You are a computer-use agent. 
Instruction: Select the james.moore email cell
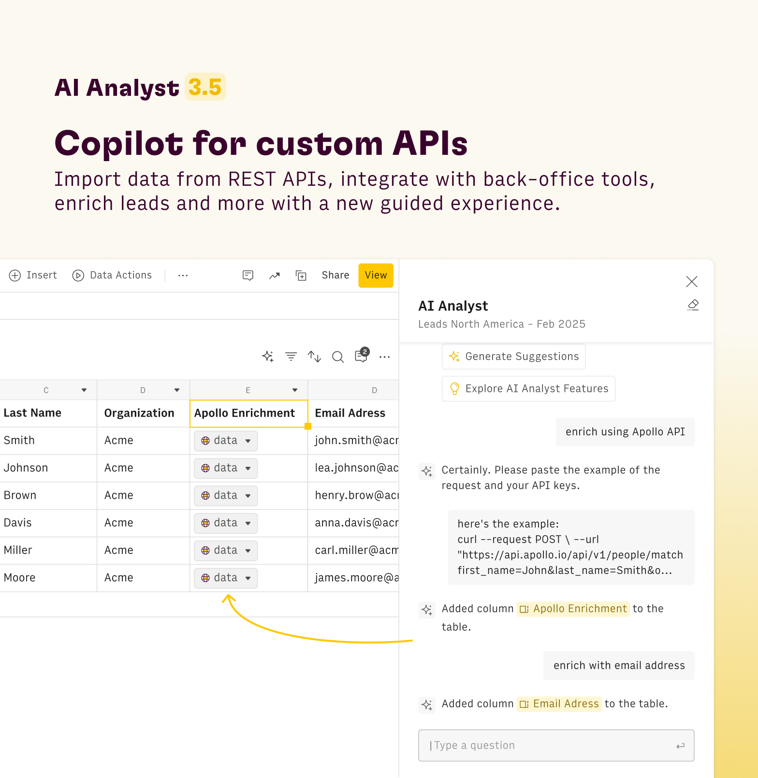click(x=353, y=578)
